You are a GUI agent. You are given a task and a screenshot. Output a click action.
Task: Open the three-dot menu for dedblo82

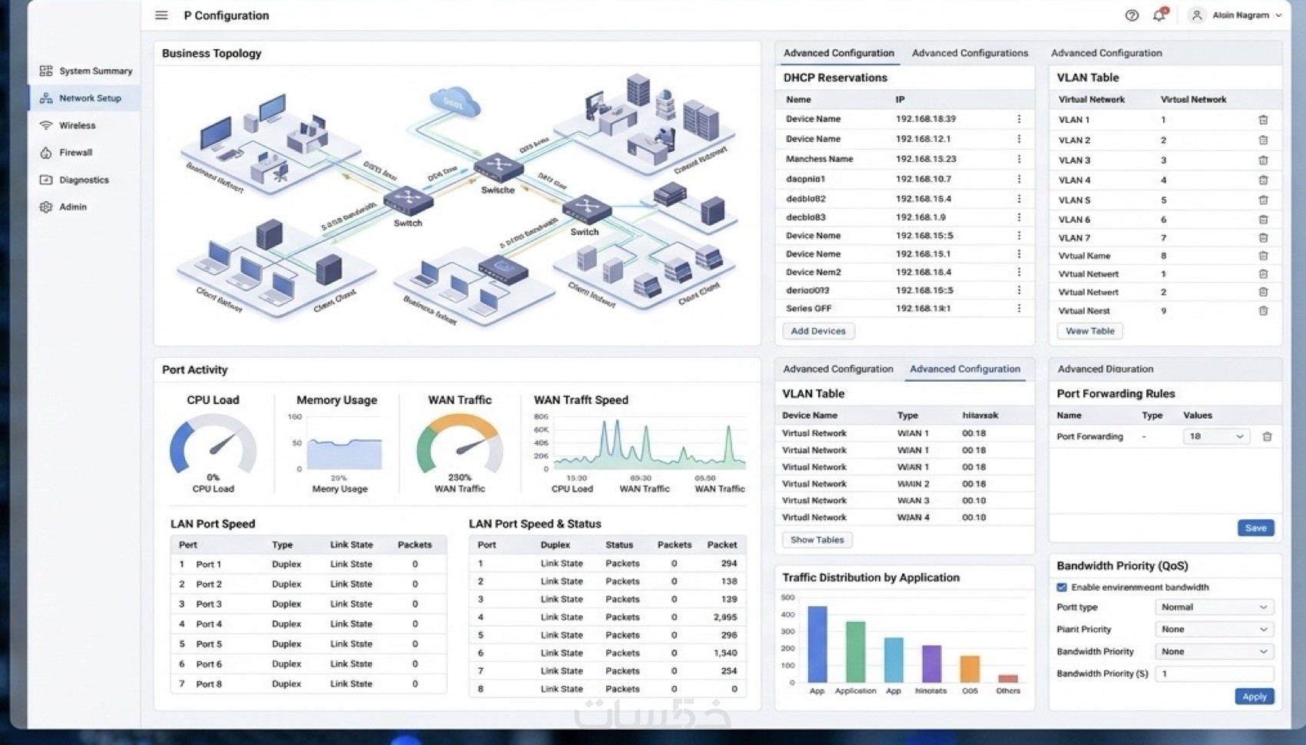tap(1019, 199)
